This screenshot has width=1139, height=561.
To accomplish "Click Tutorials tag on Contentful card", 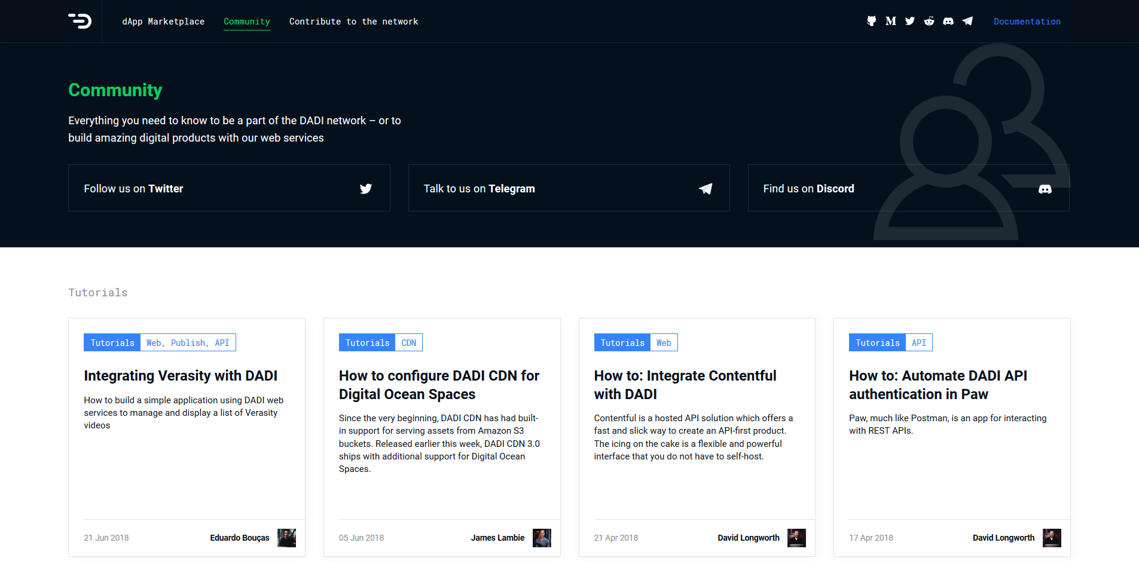I will coord(622,342).
